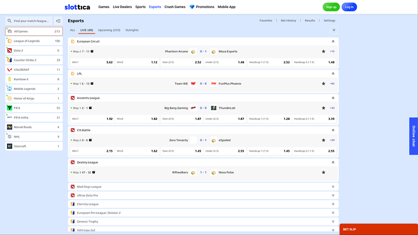Click the VALORANT logo icon in sidebar
418x235 pixels.
(10, 70)
